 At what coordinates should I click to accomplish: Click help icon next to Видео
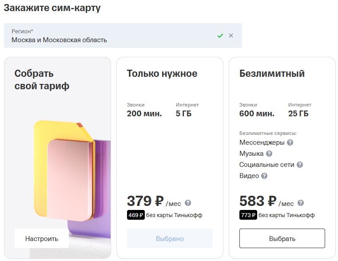264,176
